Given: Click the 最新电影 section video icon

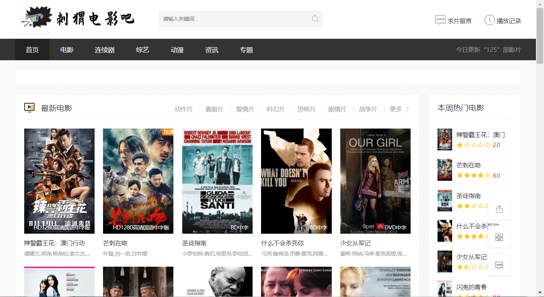Looking at the screenshot, I should (x=30, y=108).
